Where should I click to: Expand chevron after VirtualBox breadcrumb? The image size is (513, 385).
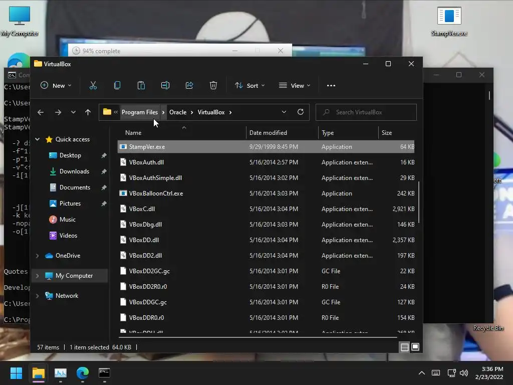[230, 112]
